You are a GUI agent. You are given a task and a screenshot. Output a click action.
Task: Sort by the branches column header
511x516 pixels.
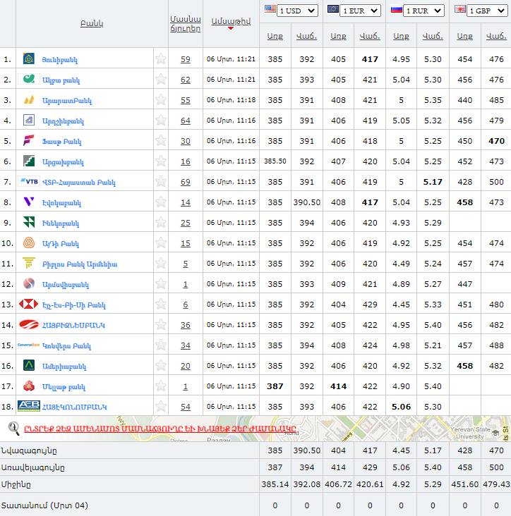click(x=186, y=24)
